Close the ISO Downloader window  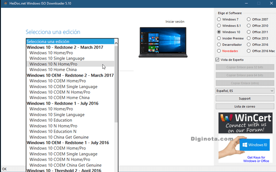[x=271, y=3]
